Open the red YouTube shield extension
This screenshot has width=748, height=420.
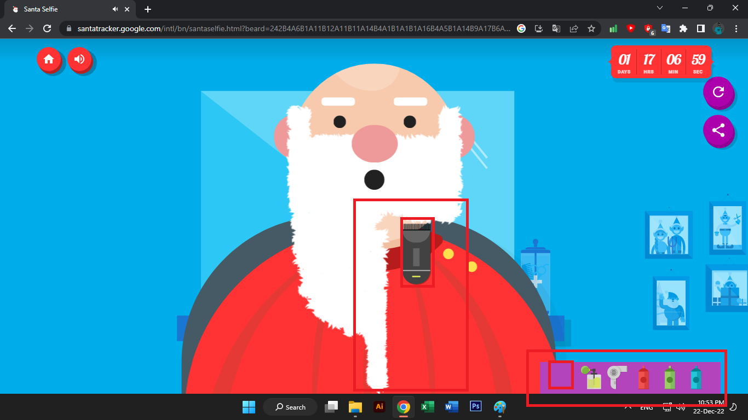(631, 28)
